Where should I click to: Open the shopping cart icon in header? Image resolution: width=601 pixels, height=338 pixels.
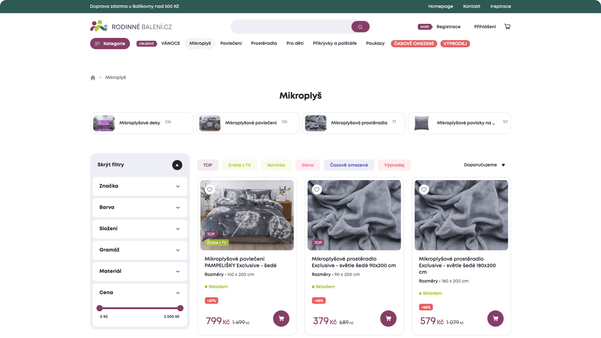(507, 27)
